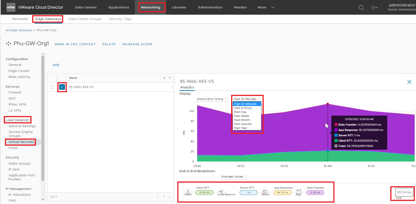Click the Load Balancer icon in breakdown
This screenshot has width=416, height=204.
pos(221,192)
